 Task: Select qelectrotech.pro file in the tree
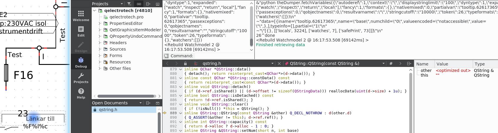[x=126, y=17]
